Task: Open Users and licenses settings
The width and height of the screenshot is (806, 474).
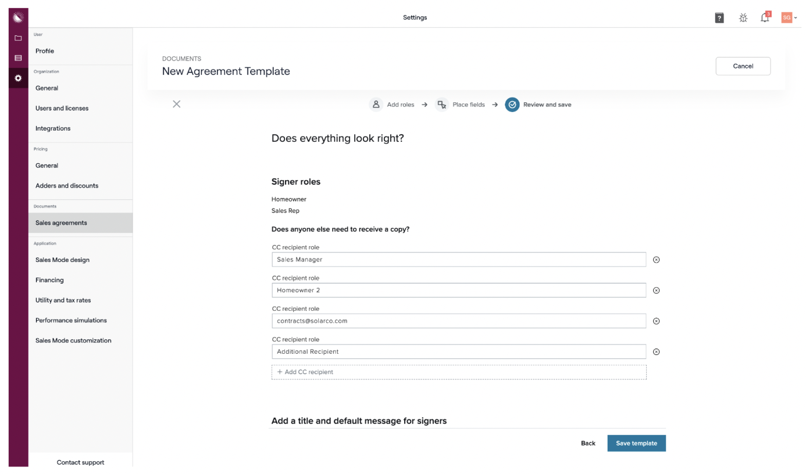Action: click(x=62, y=108)
